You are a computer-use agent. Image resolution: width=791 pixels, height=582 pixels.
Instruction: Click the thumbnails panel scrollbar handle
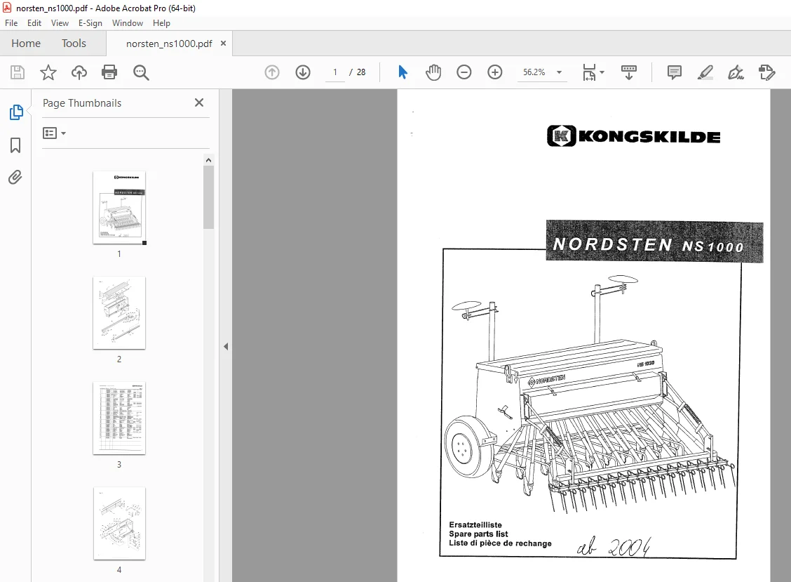click(208, 197)
